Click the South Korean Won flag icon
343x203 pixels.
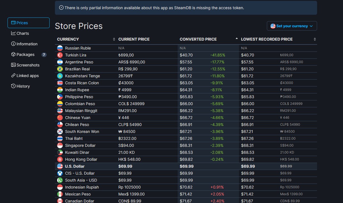pyautogui.click(x=60, y=132)
